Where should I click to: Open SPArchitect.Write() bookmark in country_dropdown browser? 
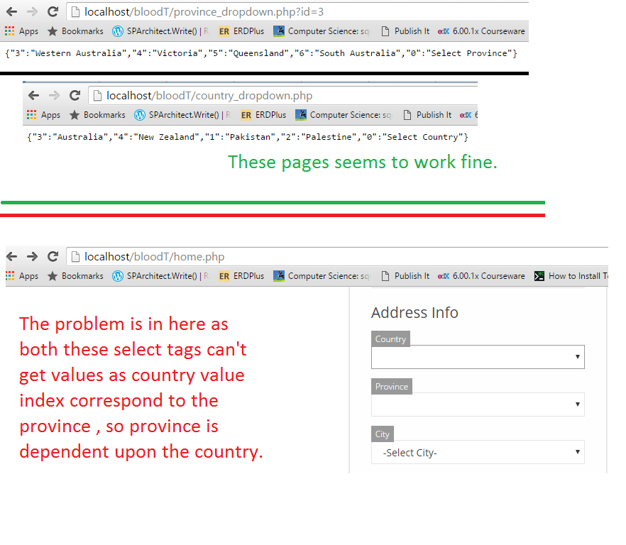point(182,115)
